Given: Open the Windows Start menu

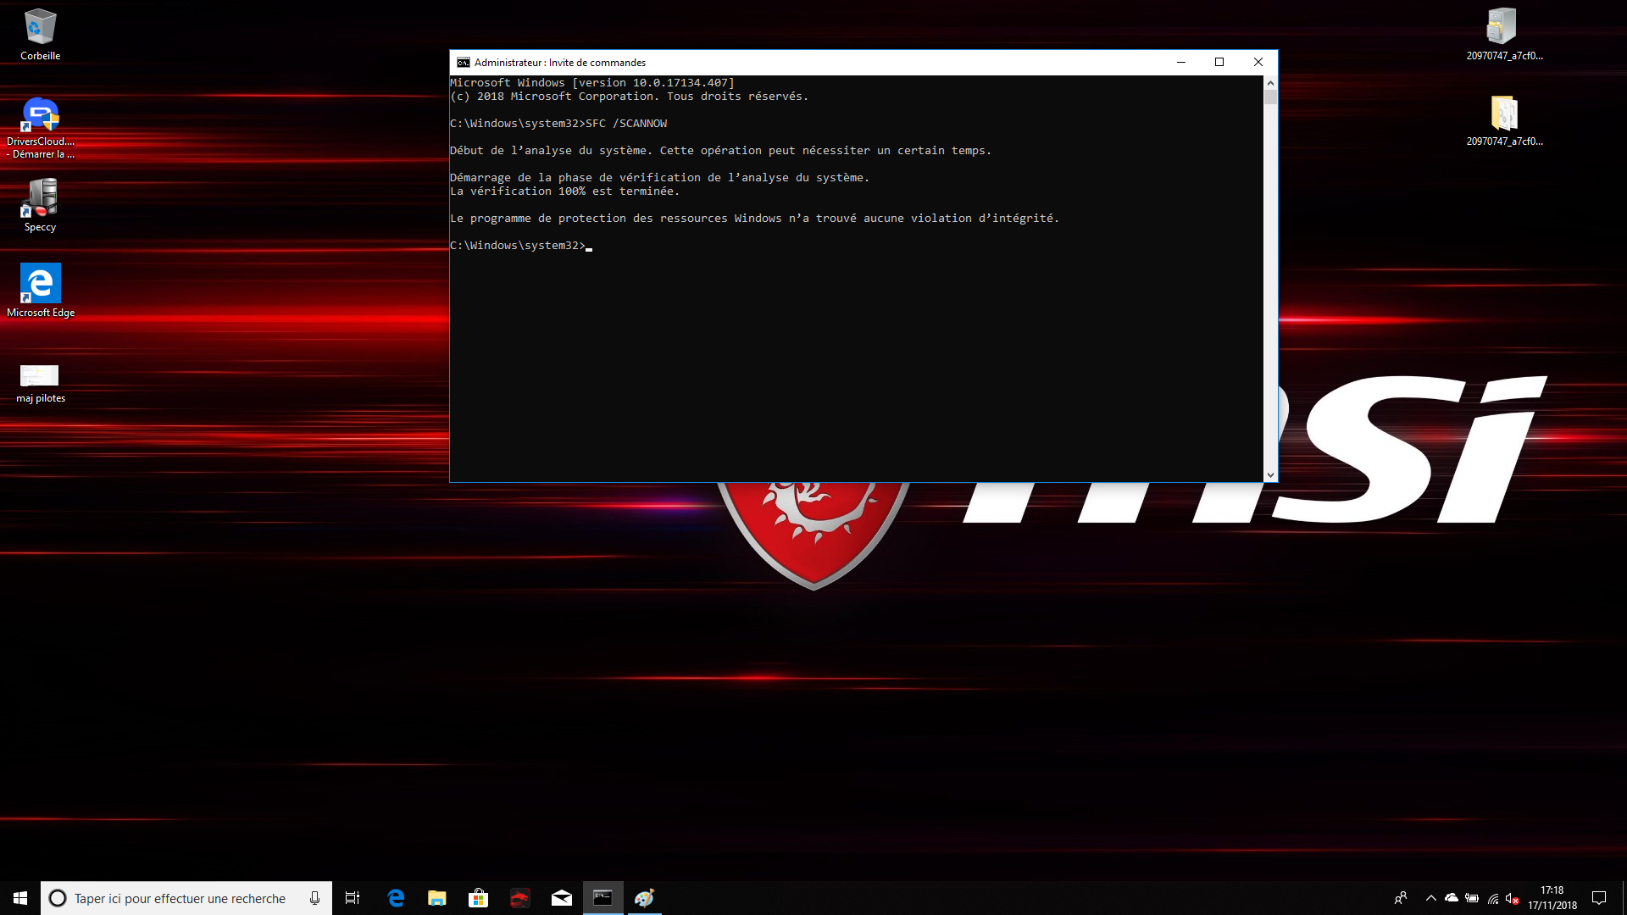Looking at the screenshot, I should 20,898.
